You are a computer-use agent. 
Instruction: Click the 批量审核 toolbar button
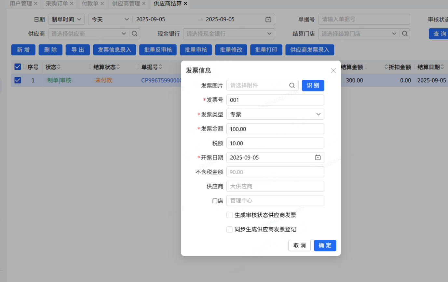[x=196, y=50]
